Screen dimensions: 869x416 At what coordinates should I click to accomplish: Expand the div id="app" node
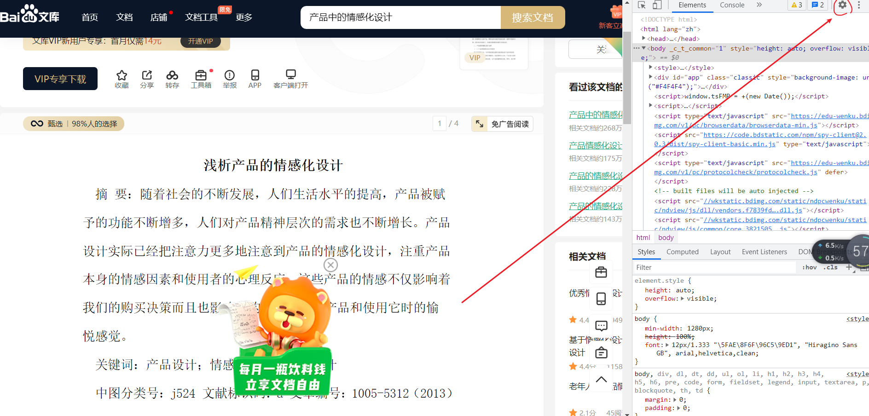pos(650,77)
